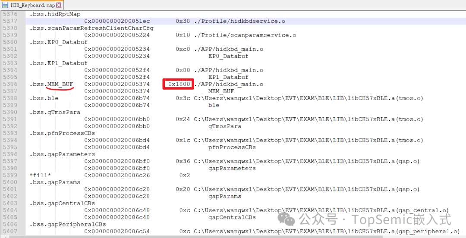Click the *fill* entry on line 5399

click(40, 175)
